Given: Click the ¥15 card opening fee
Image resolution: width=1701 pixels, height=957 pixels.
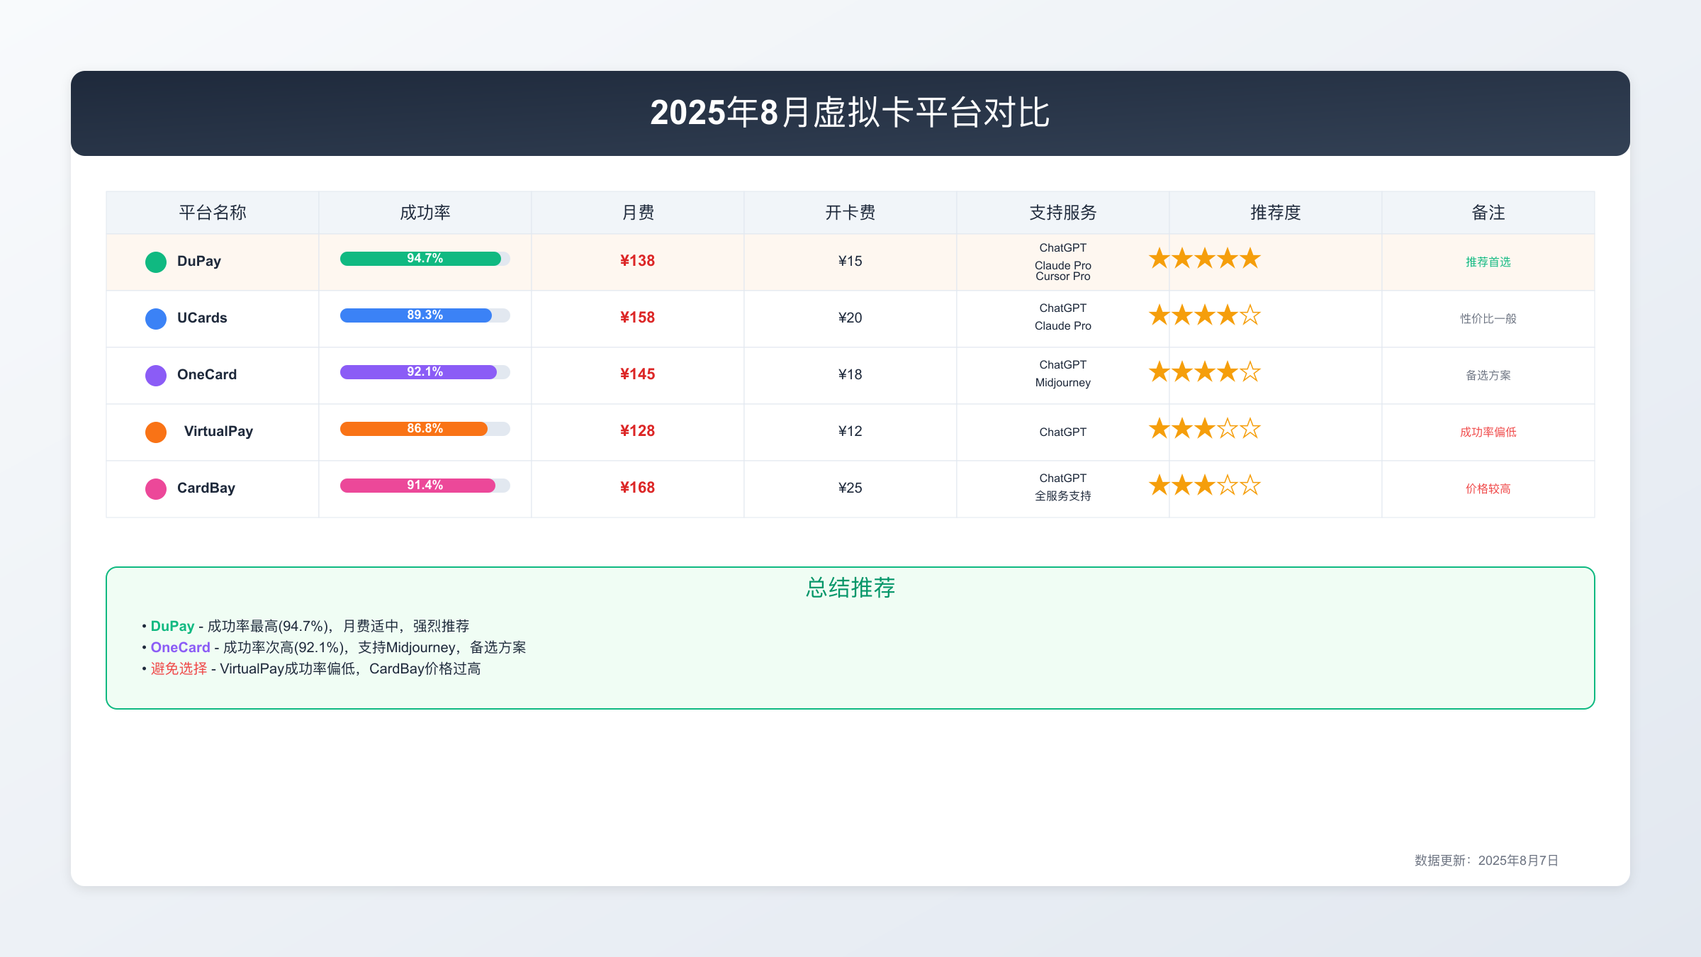Looking at the screenshot, I should pyautogui.click(x=850, y=261).
